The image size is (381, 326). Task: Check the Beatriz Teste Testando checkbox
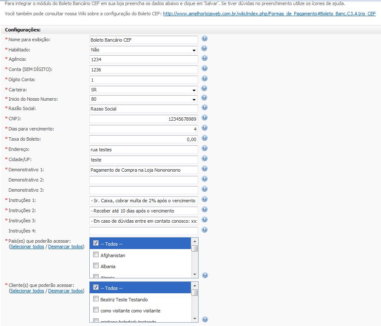point(96,298)
